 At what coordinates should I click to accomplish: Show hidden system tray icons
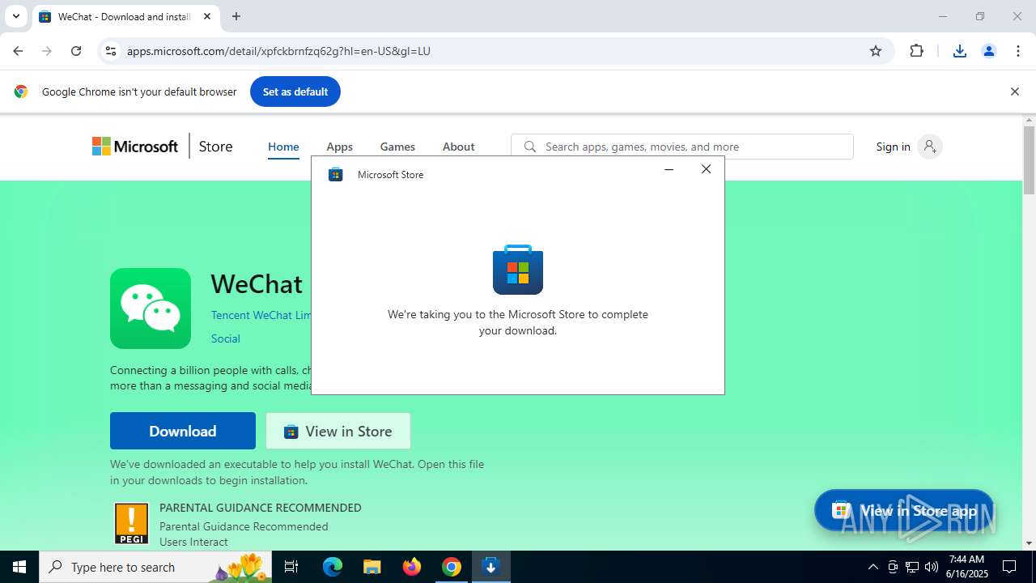(873, 567)
